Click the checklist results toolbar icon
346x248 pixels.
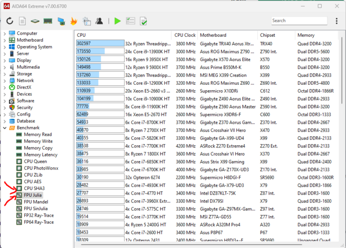(x=130, y=21)
